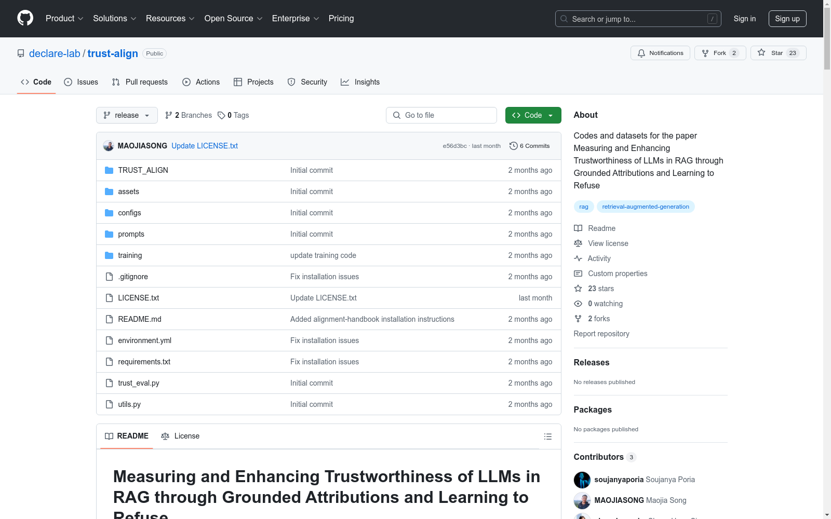Open the 23 stars link
This screenshot has width=831, height=519.
(601, 289)
